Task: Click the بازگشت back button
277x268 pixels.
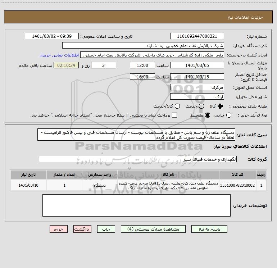Action: [82, 229]
